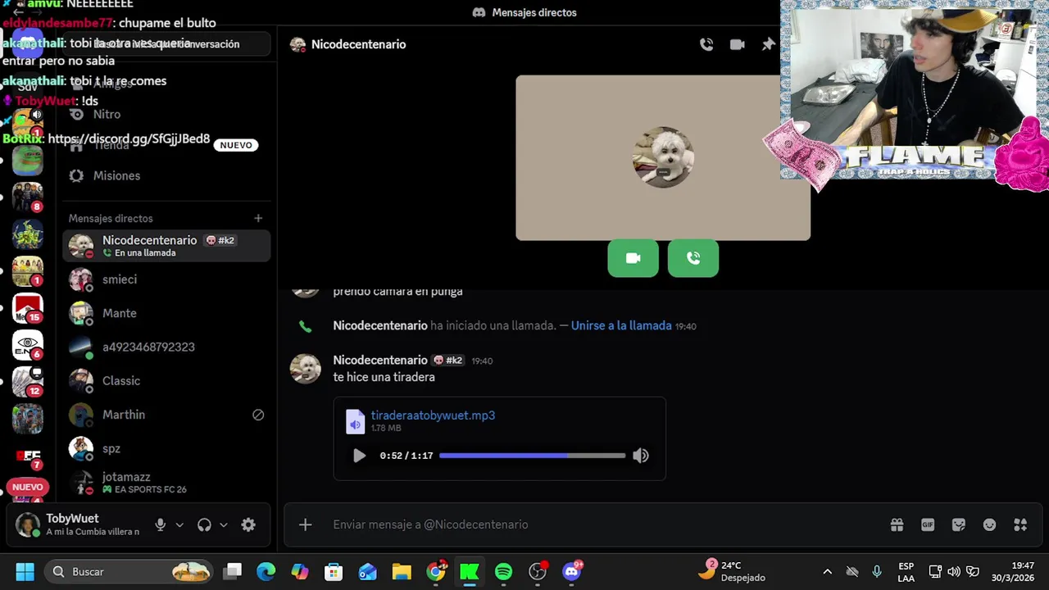Open the Mante direct message
Screen dimensions: 1049x590
click(166, 313)
